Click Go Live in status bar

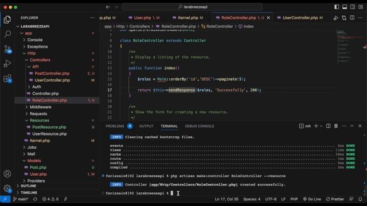(312, 199)
